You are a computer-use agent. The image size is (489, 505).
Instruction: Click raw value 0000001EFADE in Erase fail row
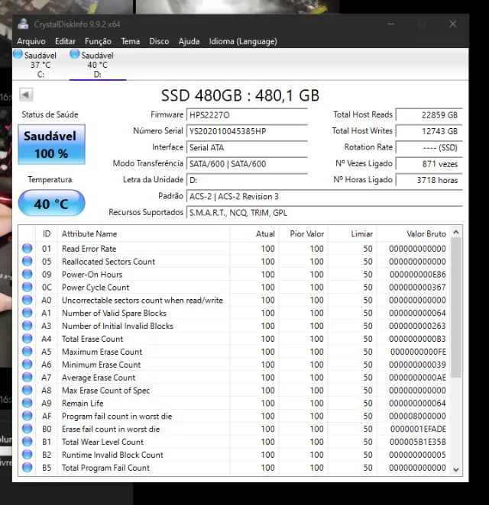coord(419,429)
